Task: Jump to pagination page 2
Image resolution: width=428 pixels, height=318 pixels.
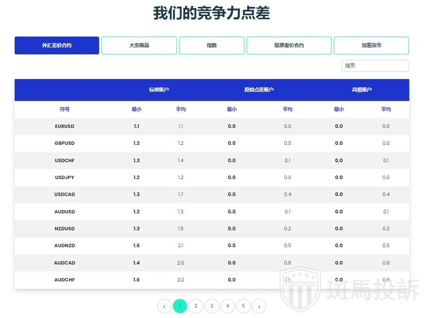Action: 196,306
